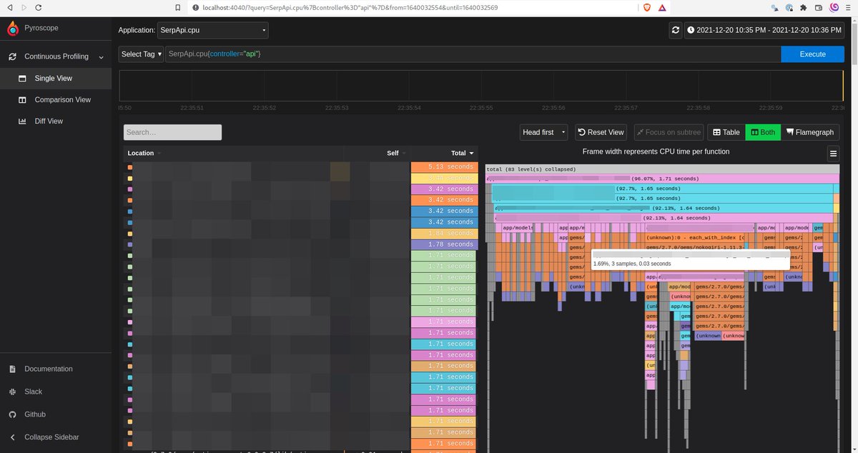The width and height of the screenshot is (858, 453).
Task: Click the Pyroscope flame logo
Action: (13, 29)
